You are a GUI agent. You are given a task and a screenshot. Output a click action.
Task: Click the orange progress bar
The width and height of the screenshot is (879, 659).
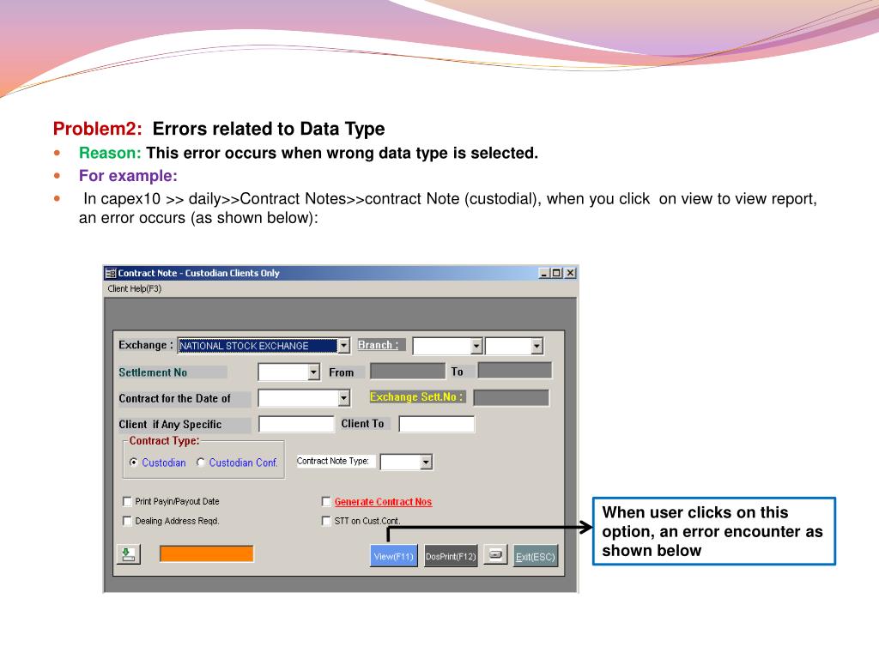click(x=206, y=553)
